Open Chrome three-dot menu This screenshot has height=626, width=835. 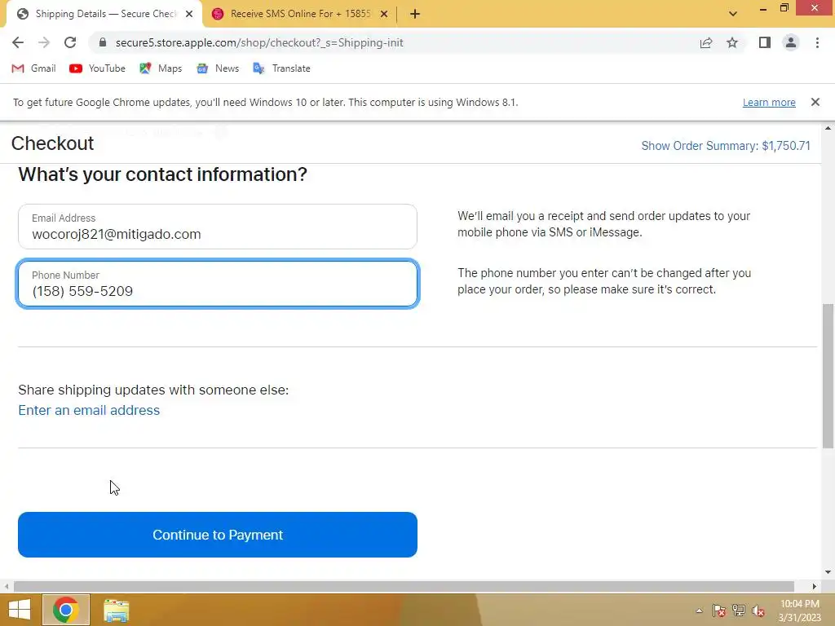point(817,42)
